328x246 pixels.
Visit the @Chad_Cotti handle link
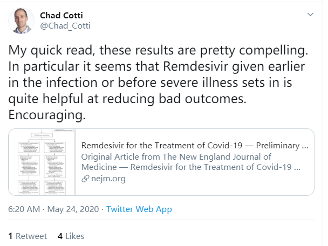click(64, 25)
